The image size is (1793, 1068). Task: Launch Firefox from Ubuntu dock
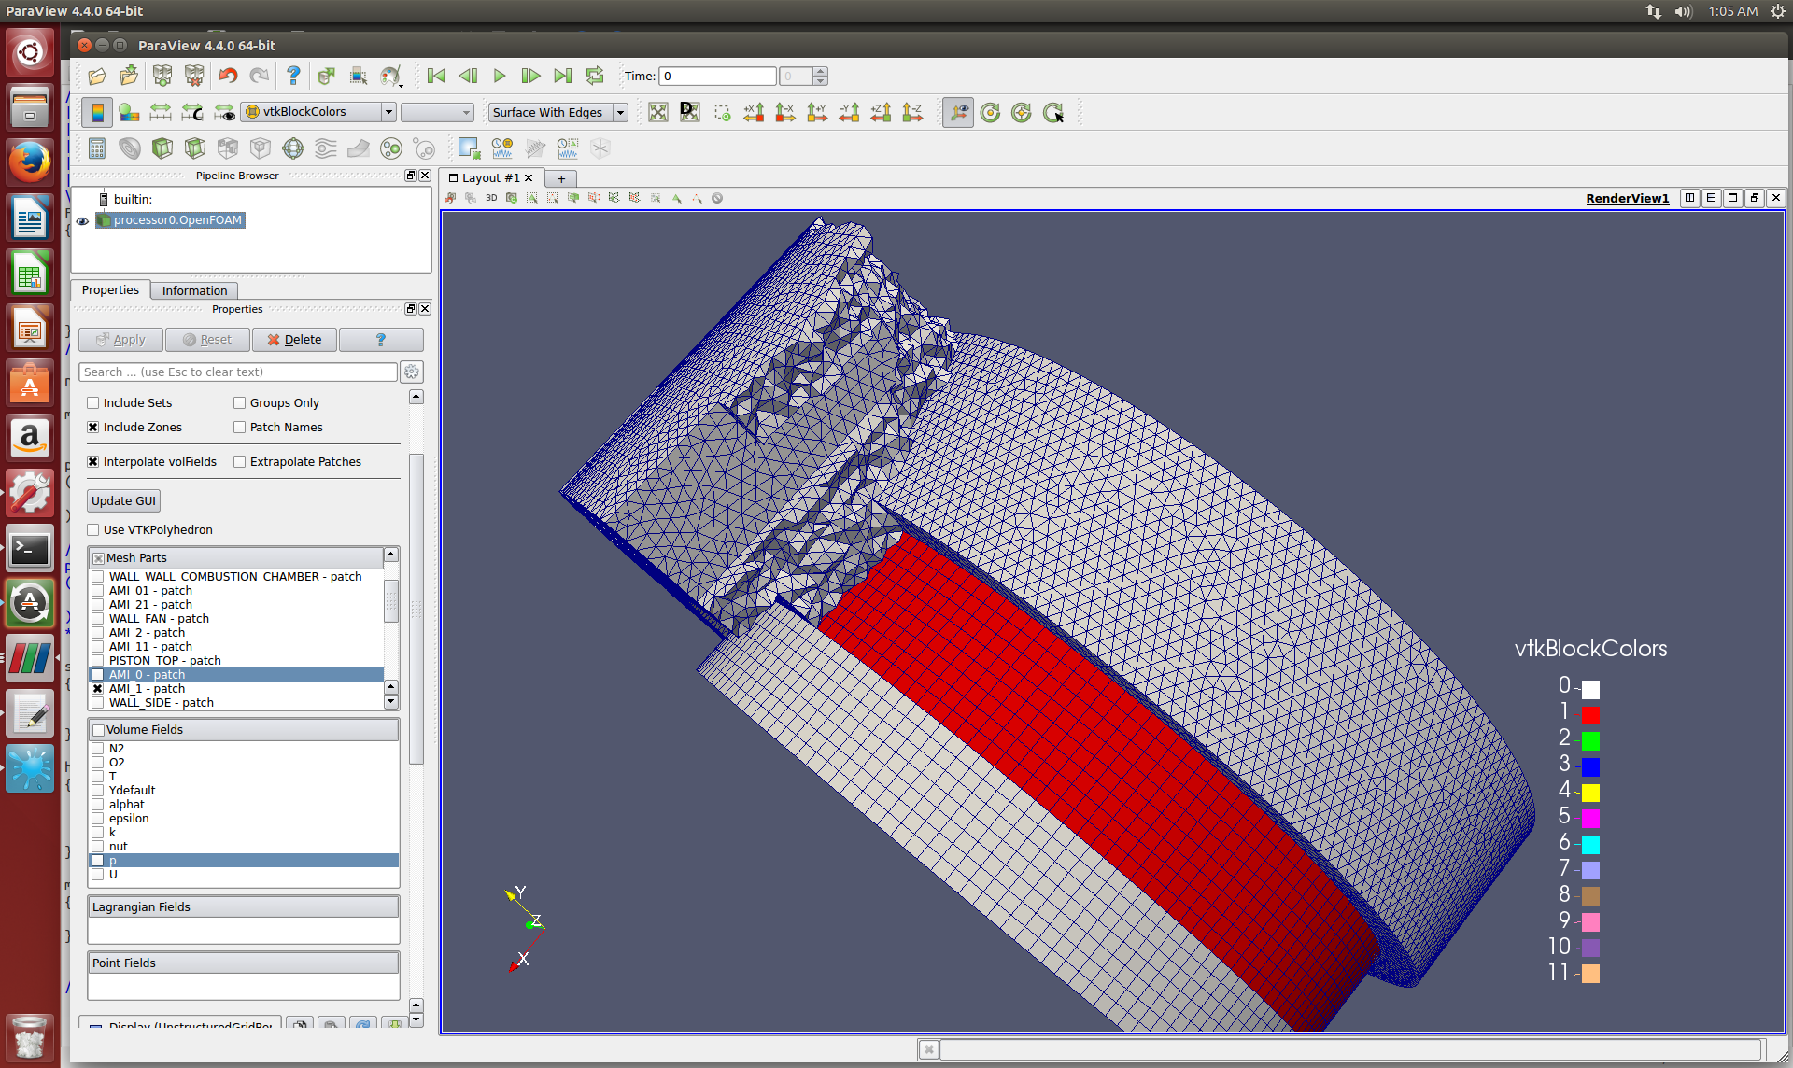(30, 162)
